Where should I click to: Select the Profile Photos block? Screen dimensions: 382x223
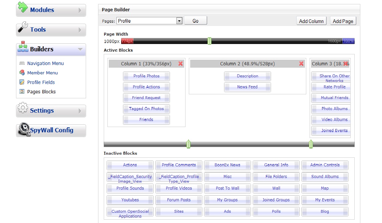point(146,76)
